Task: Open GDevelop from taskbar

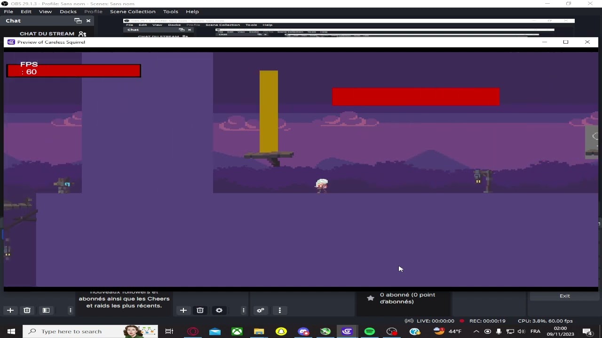Action: [348, 331]
